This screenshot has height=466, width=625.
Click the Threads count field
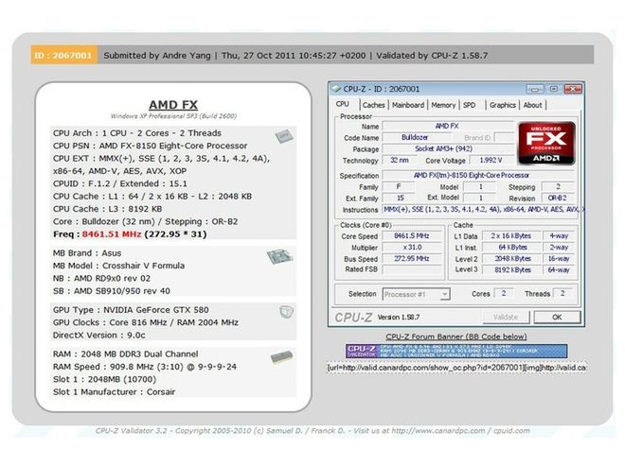562,294
